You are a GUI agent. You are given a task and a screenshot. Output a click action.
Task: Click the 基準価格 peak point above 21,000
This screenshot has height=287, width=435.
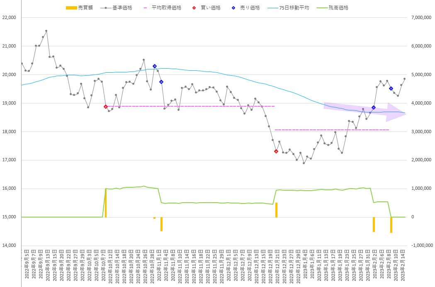pos(46,31)
